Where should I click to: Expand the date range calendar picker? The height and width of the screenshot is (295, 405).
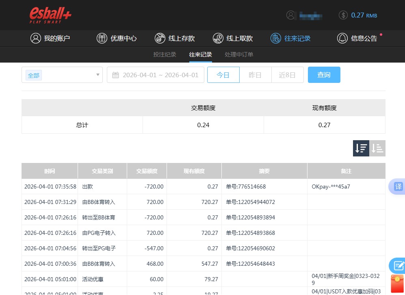coord(156,75)
